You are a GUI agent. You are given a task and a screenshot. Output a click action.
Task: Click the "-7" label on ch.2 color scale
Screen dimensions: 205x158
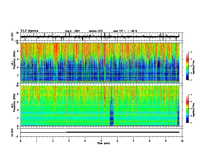point(191,123)
